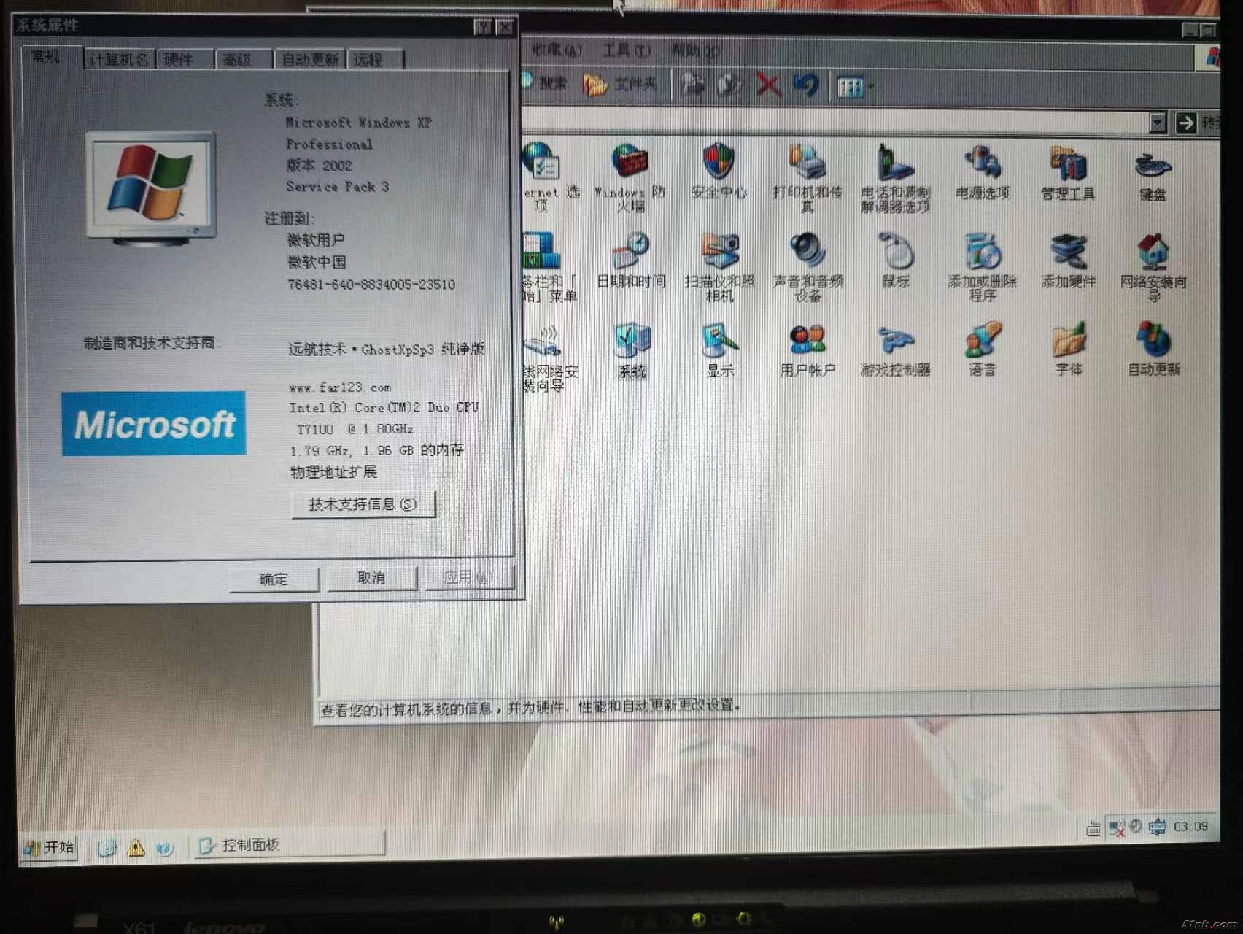The width and height of the screenshot is (1243, 934).
Task: Switch to 自动更新 tab in System Properties
Action: pyautogui.click(x=311, y=59)
